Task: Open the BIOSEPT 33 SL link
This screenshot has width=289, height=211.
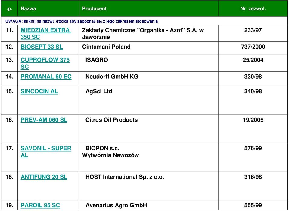Action: [x=42, y=47]
